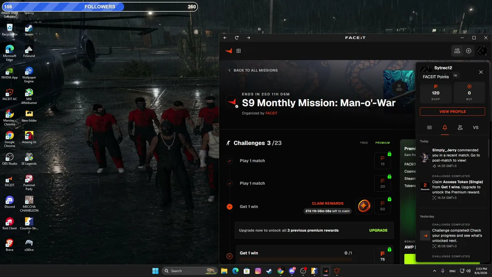Open yesterday's Challenge completed notification
Viewport: 492px width, 277px height.
point(452,235)
